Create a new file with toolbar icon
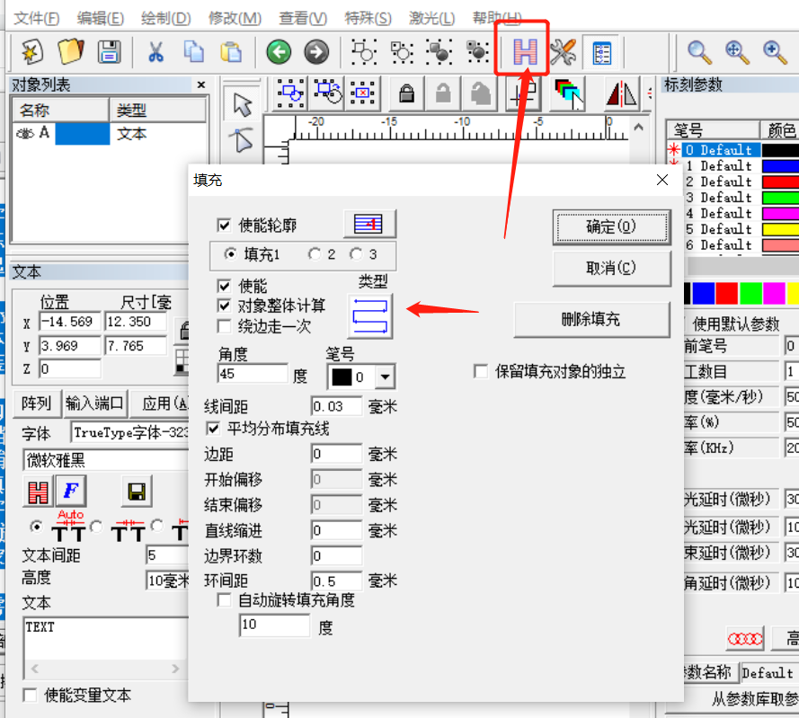 pyautogui.click(x=32, y=52)
